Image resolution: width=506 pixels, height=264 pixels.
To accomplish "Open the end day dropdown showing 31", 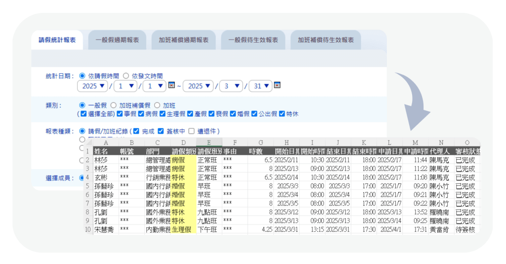I will tap(260, 86).
